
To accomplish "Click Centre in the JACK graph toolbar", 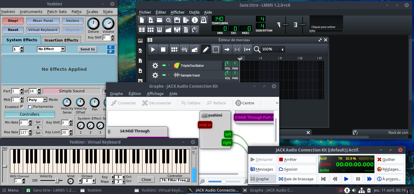I will pos(245,103).
